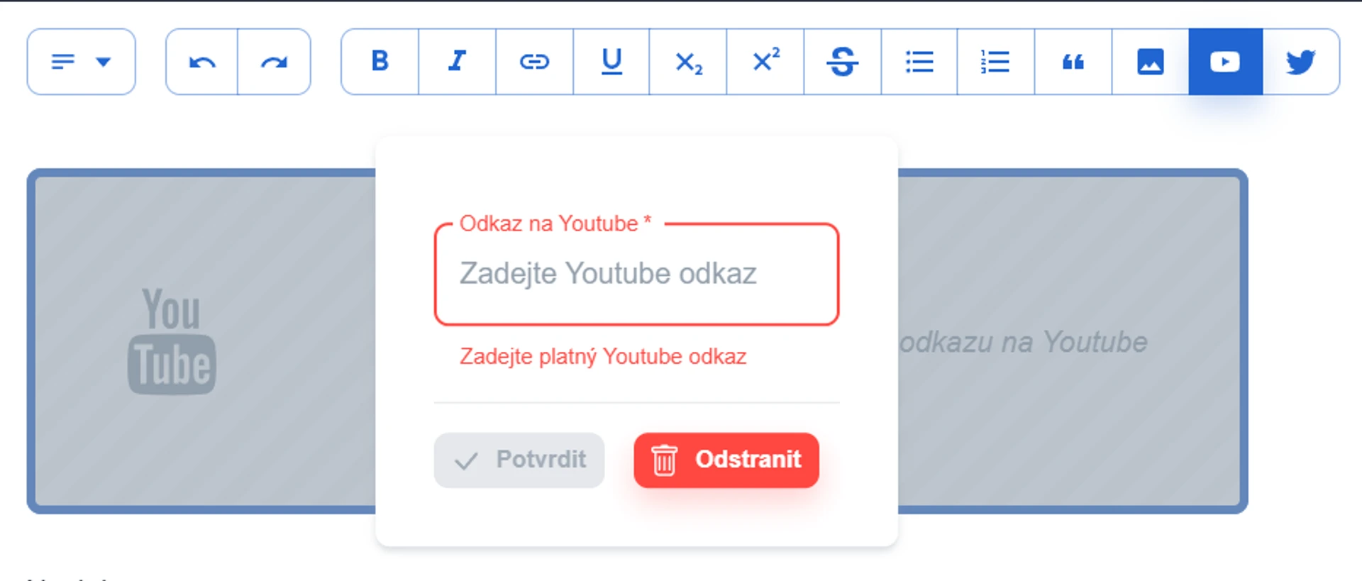This screenshot has height=581, width=1362.
Task: Insert a Twitter embed
Action: [1301, 62]
